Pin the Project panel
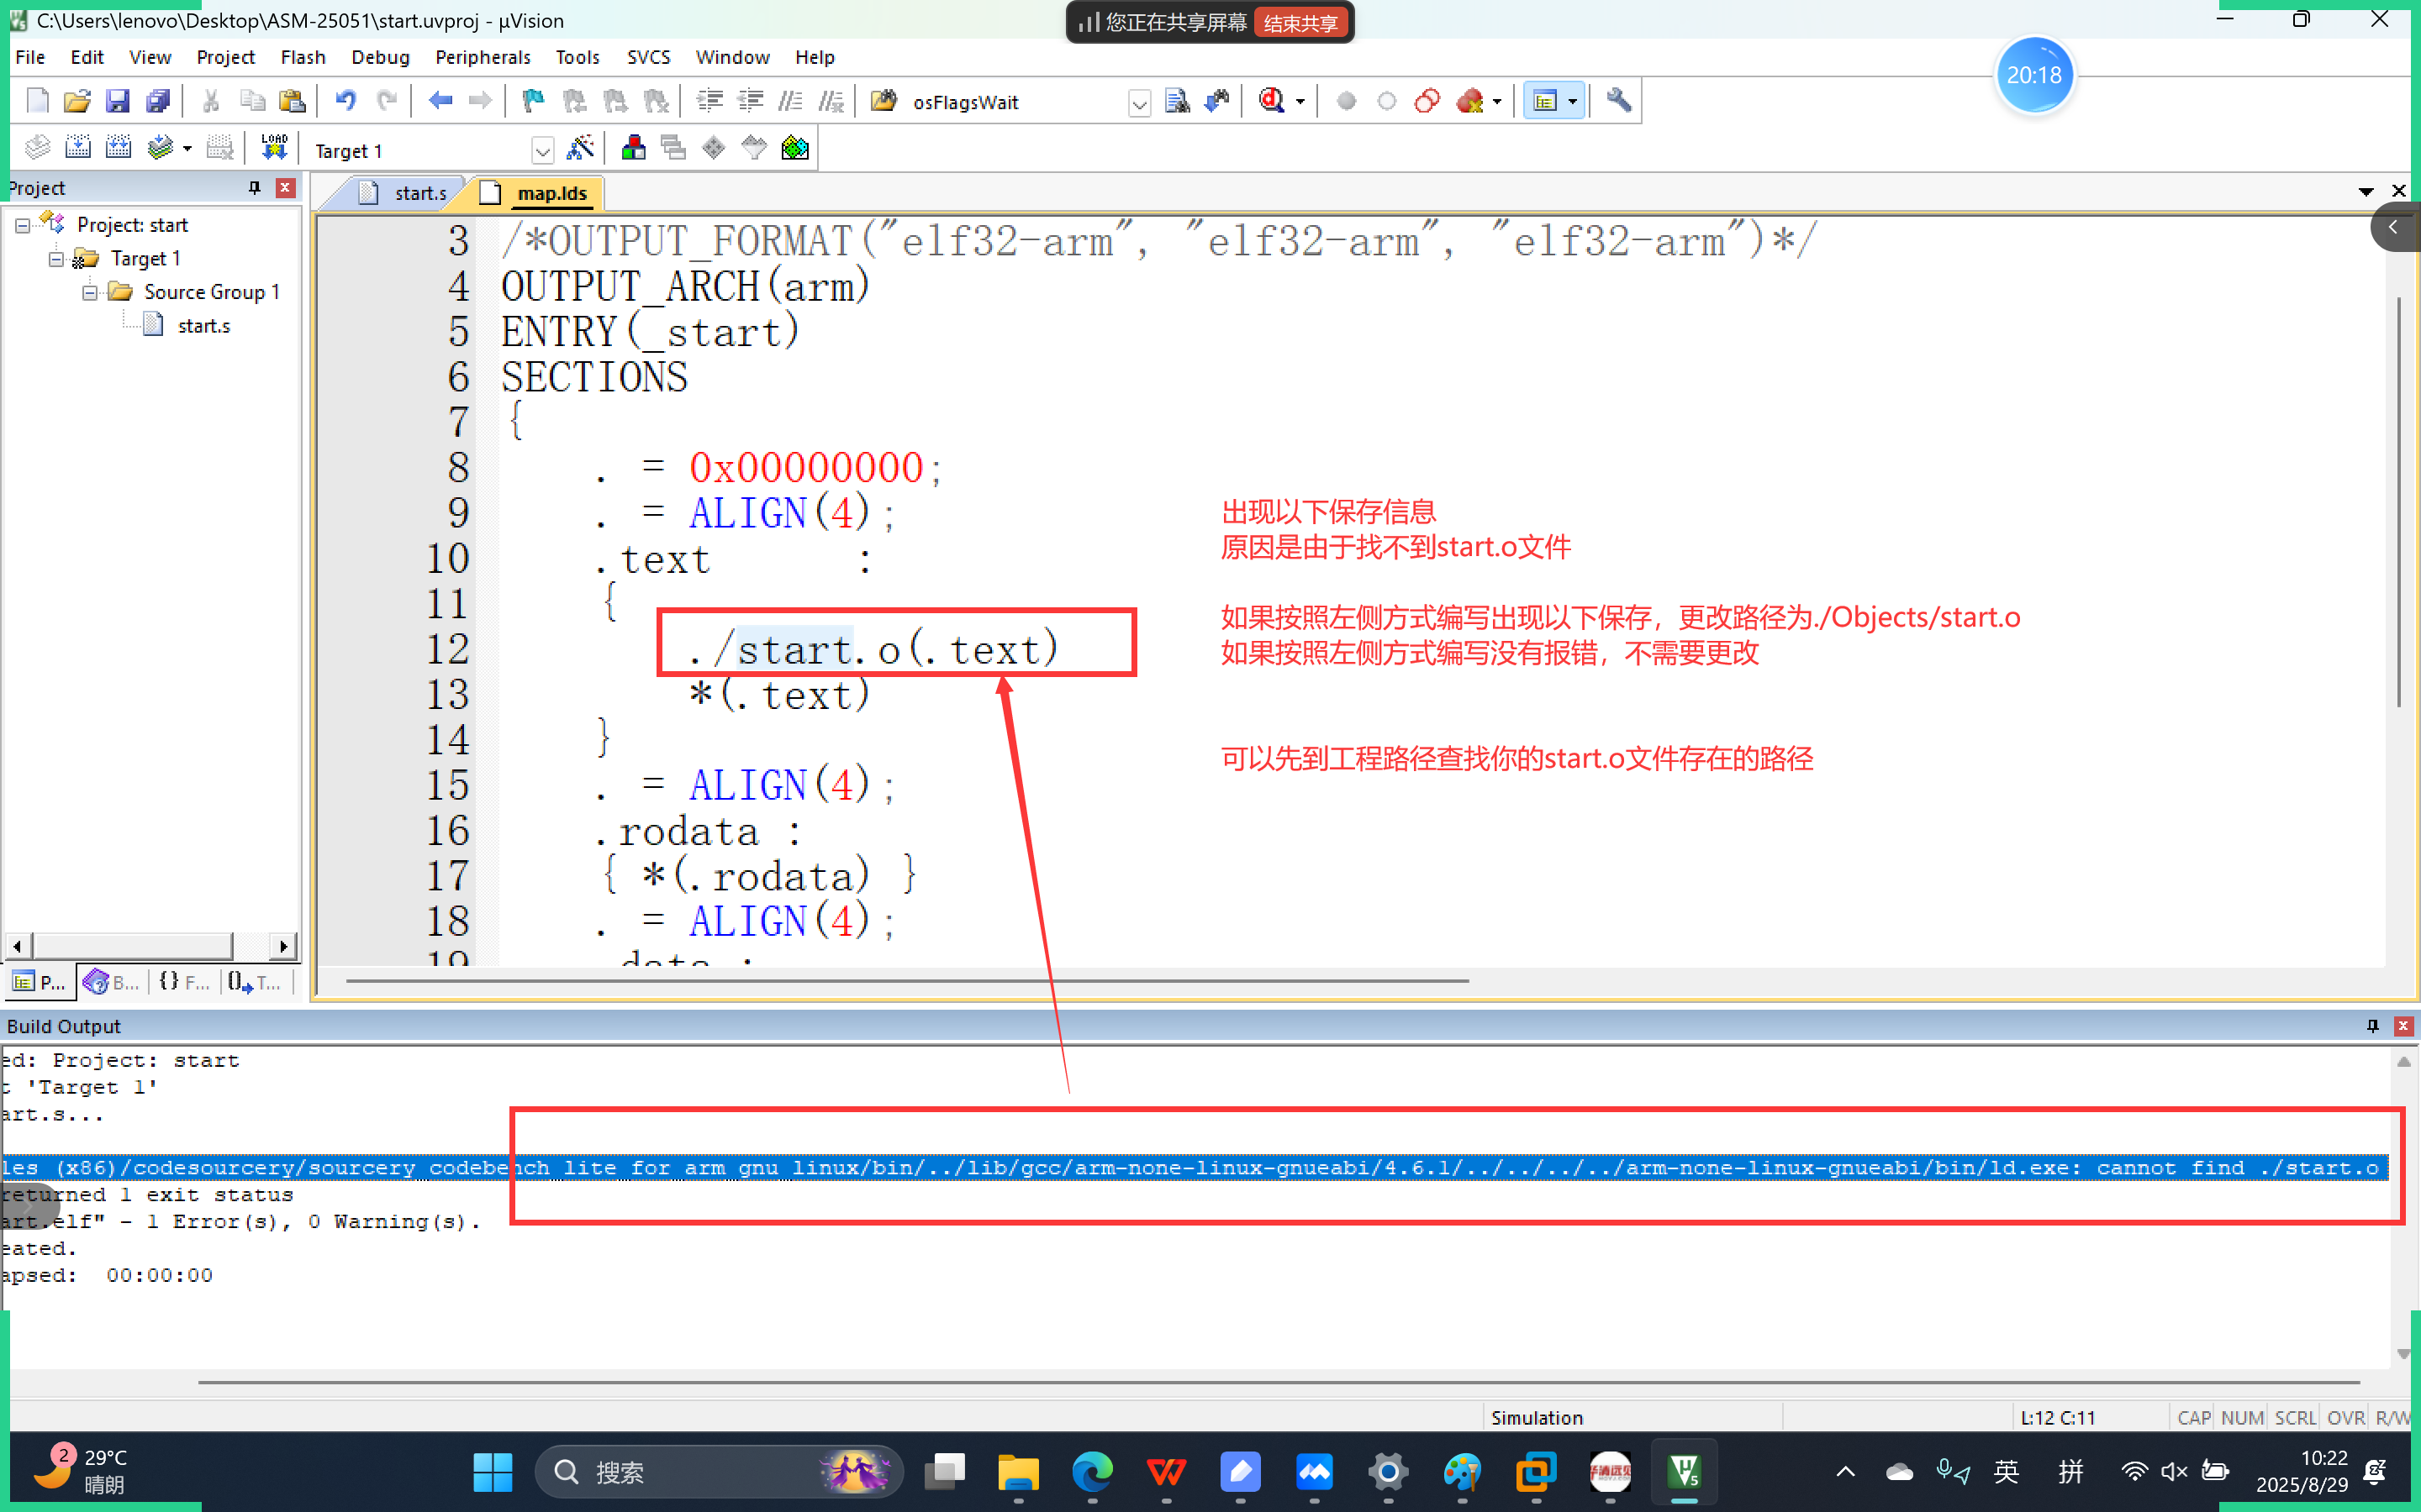Image resolution: width=2421 pixels, height=1512 pixels. 254,188
